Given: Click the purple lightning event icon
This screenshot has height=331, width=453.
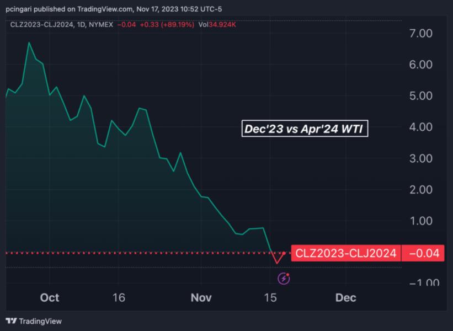Looking at the screenshot, I should pyautogui.click(x=284, y=278).
